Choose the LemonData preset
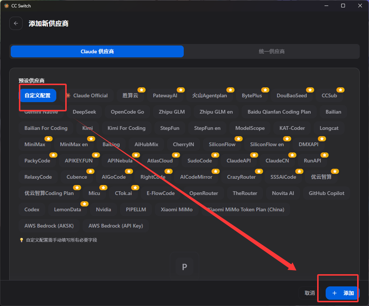 coord(67,209)
